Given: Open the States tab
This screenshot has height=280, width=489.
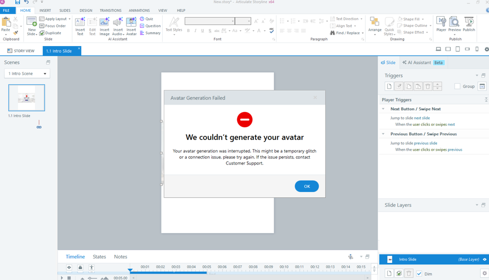Looking at the screenshot, I should [x=99, y=257].
